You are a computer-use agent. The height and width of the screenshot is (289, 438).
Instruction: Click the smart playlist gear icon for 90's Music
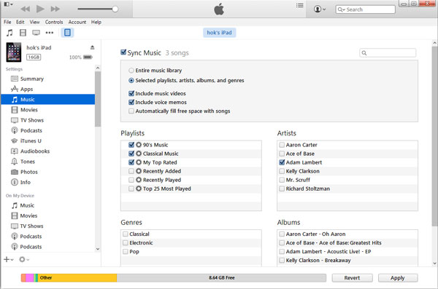[x=139, y=145]
